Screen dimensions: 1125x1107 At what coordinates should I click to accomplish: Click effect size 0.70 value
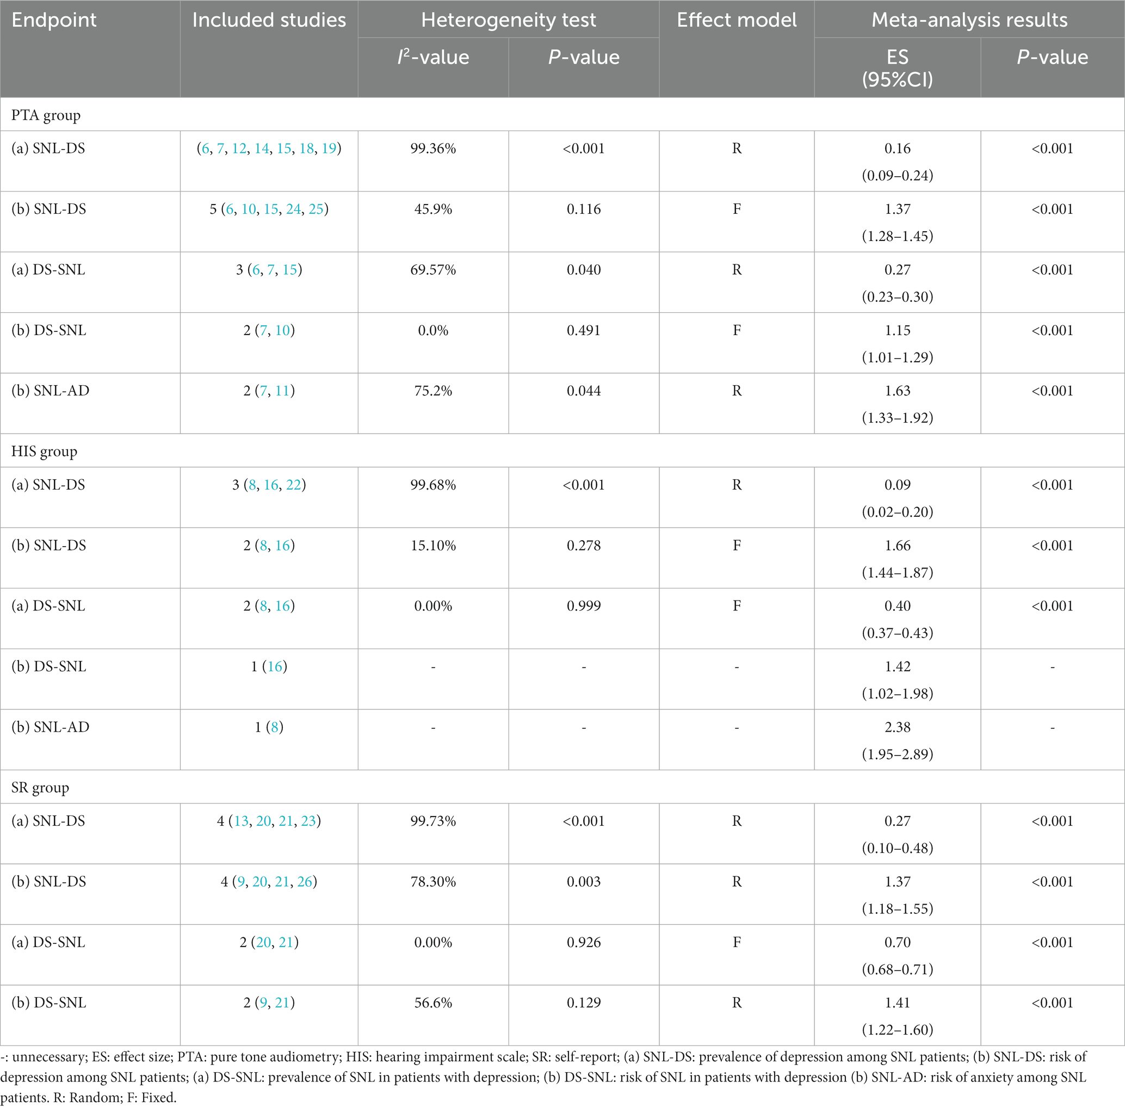897,942
